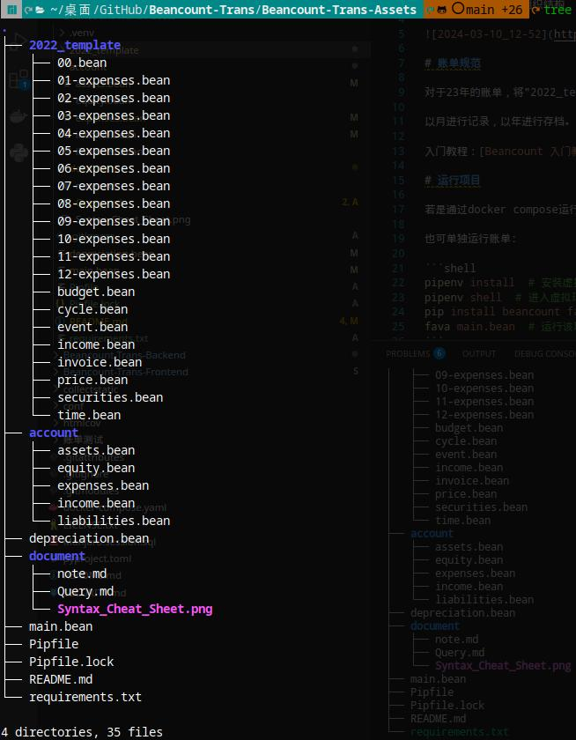The width and height of the screenshot is (576, 740).
Task: Click 08-expenses.bean in the front terminal
Action: pyautogui.click(x=114, y=203)
